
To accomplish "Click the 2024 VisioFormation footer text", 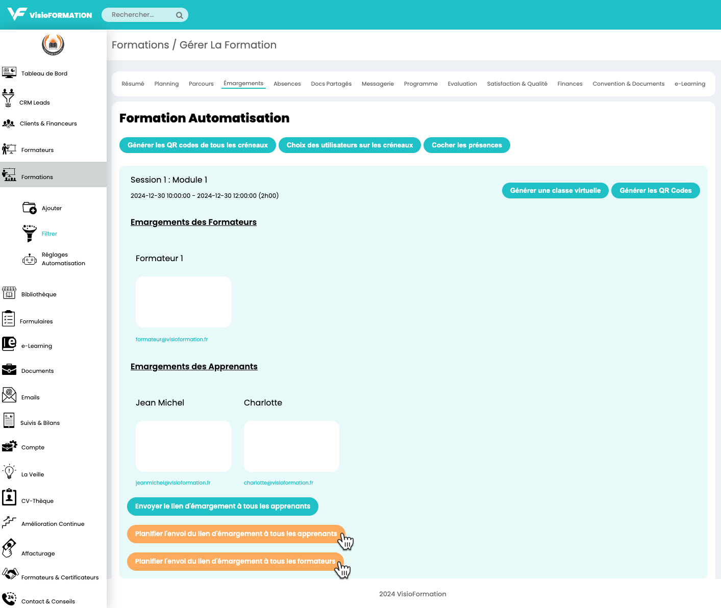I will click(412, 594).
